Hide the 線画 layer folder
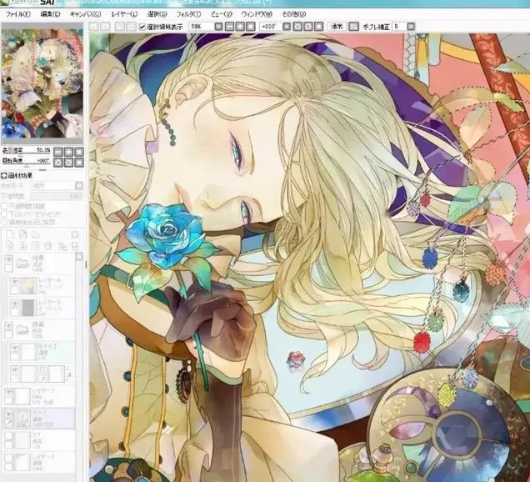Image resolution: width=530 pixels, height=482 pixels. (9, 326)
